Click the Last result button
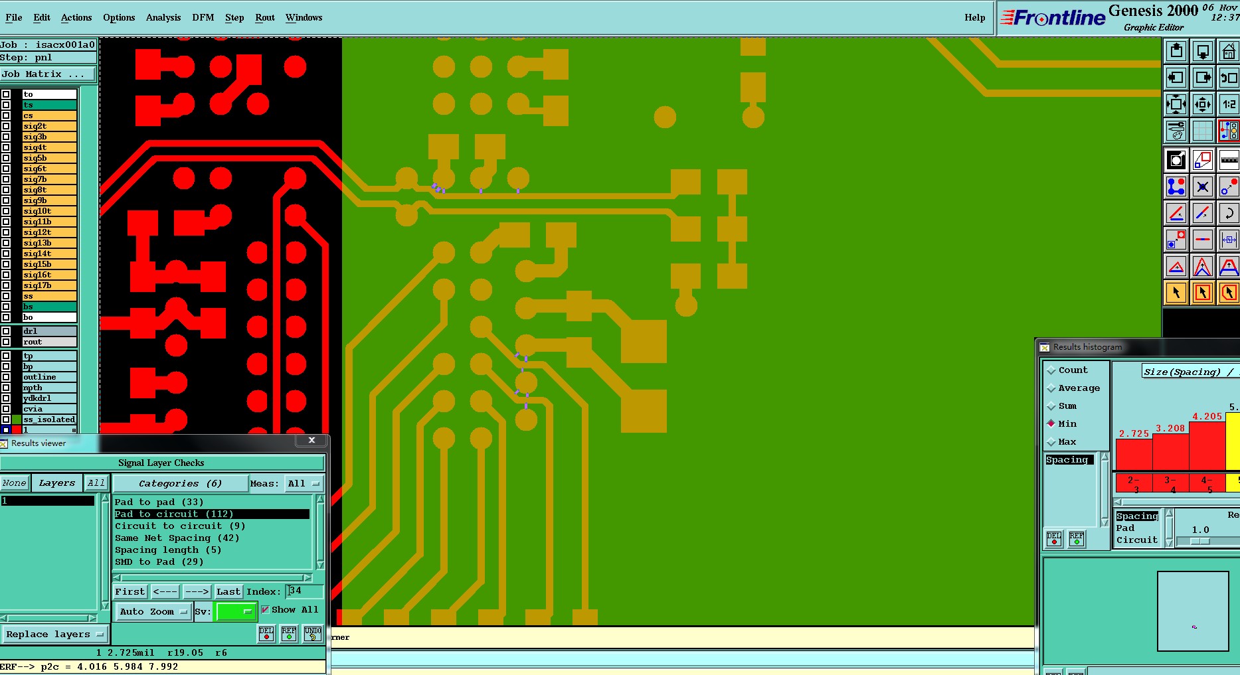Image resolution: width=1240 pixels, height=675 pixels. pyautogui.click(x=228, y=591)
